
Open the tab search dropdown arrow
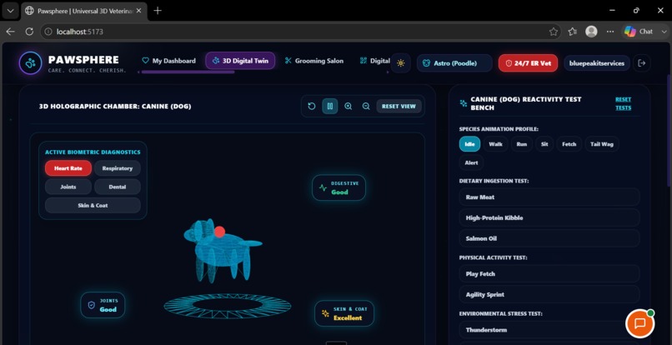[10, 11]
